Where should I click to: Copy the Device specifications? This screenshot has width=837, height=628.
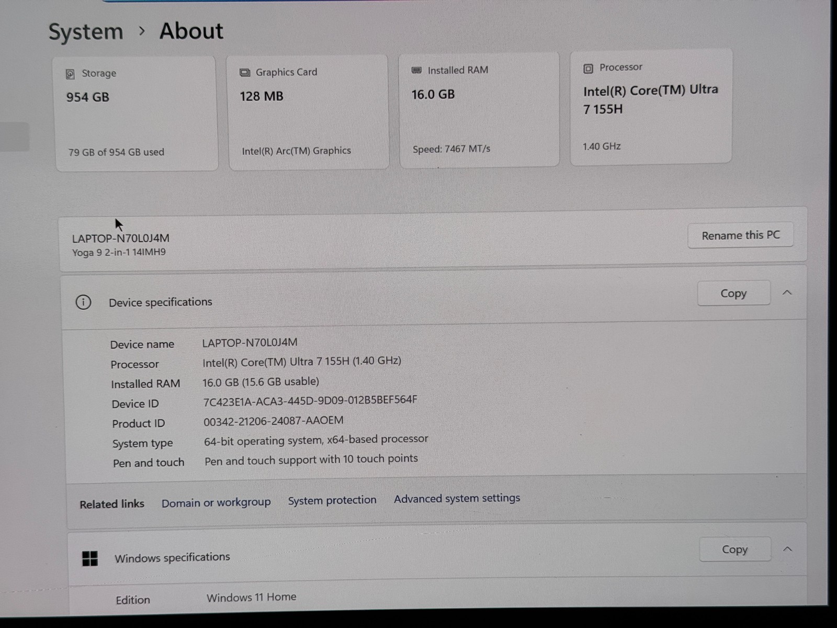tap(733, 293)
